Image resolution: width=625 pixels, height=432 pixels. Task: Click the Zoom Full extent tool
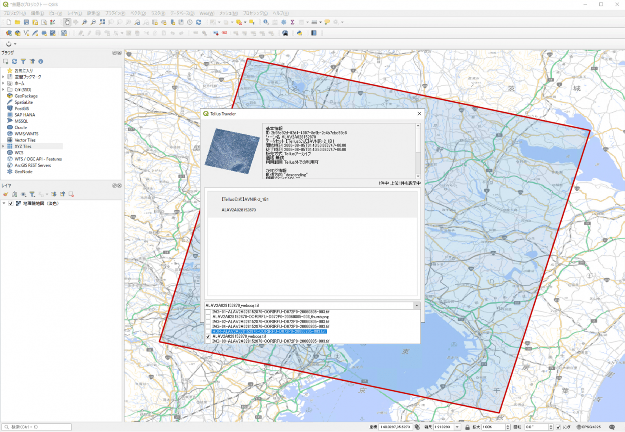(x=103, y=22)
